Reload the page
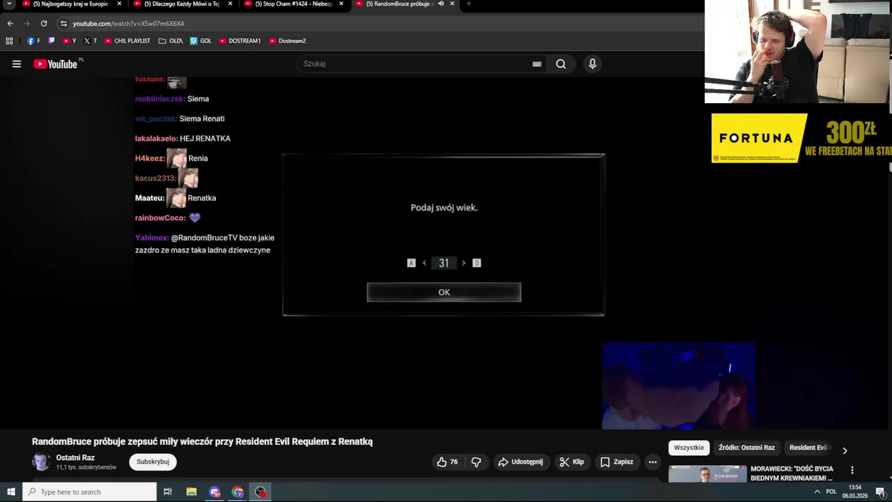Viewport: 892px width, 502px height. click(x=43, y=24)
